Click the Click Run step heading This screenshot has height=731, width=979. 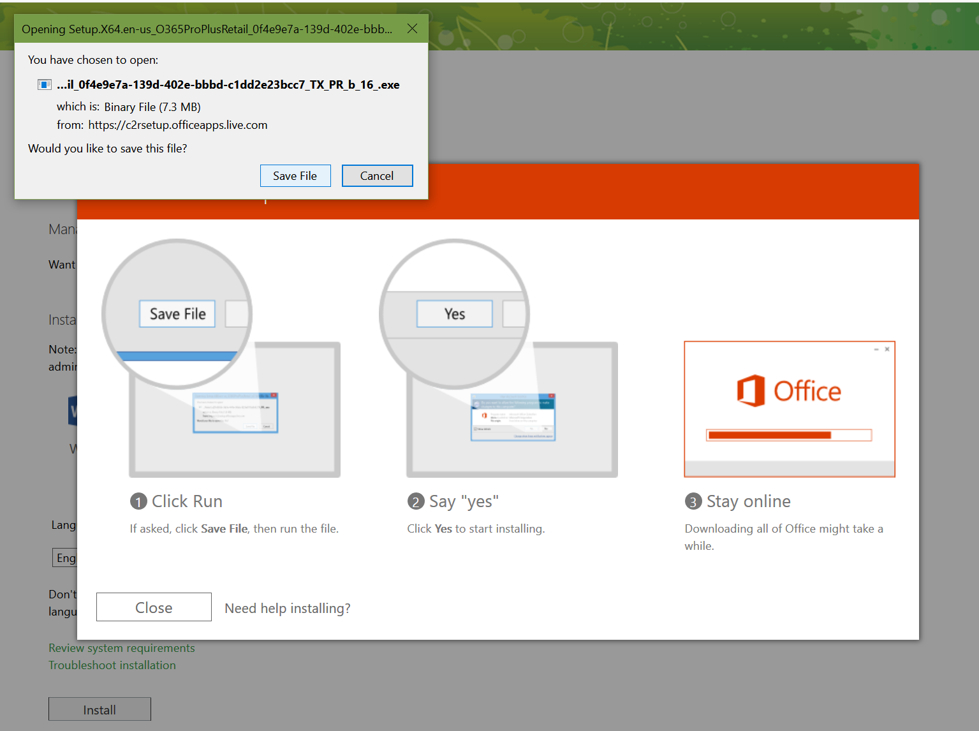(x=187, y=501)
